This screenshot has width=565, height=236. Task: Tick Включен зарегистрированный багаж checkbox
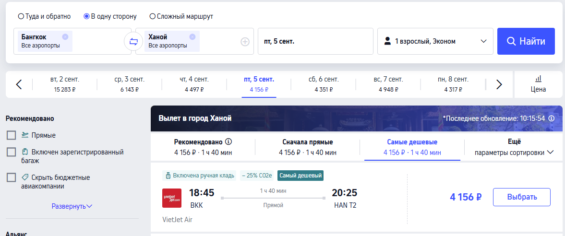tap(12, 152)
